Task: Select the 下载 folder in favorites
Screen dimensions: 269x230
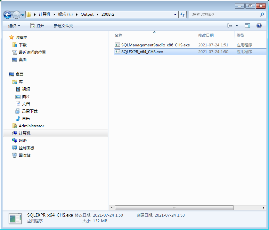Action: point(22,45)
